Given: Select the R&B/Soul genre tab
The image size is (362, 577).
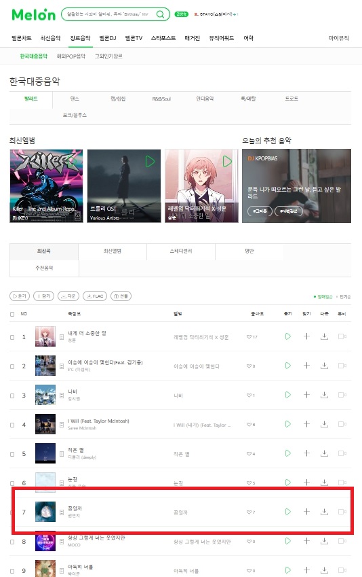Looking at the screenshot, I should pyautogui.click(x=161, y=99).
